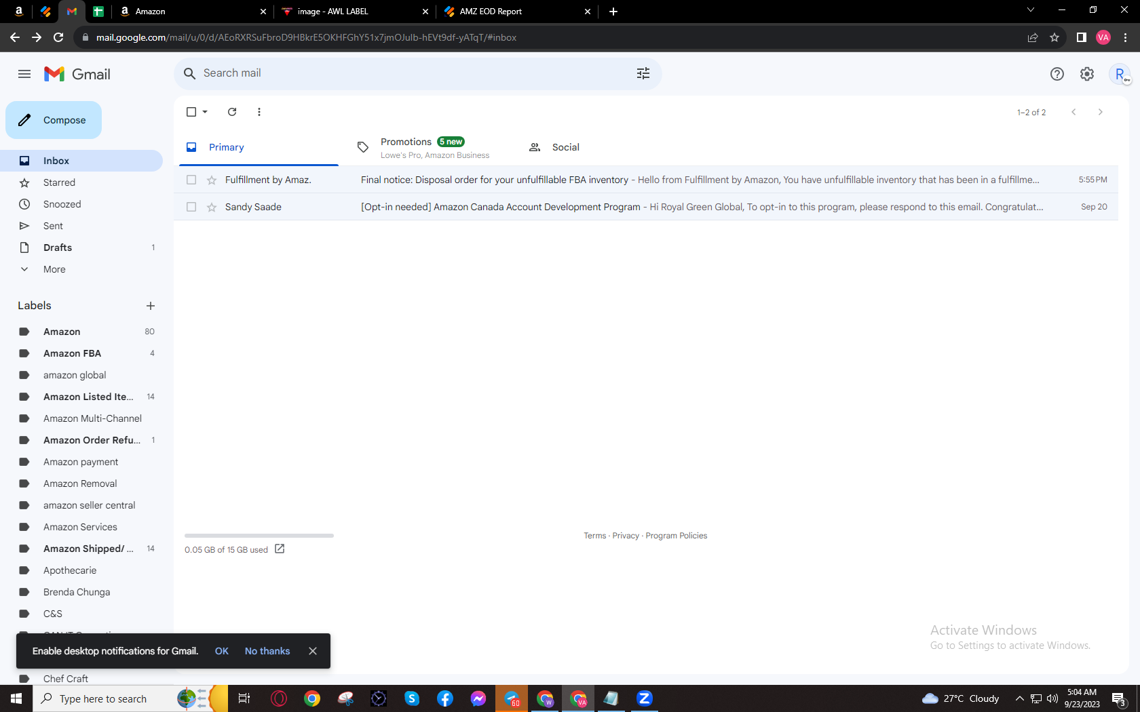Refresh the inbox
1140x712 pixels.
(232, 112)
